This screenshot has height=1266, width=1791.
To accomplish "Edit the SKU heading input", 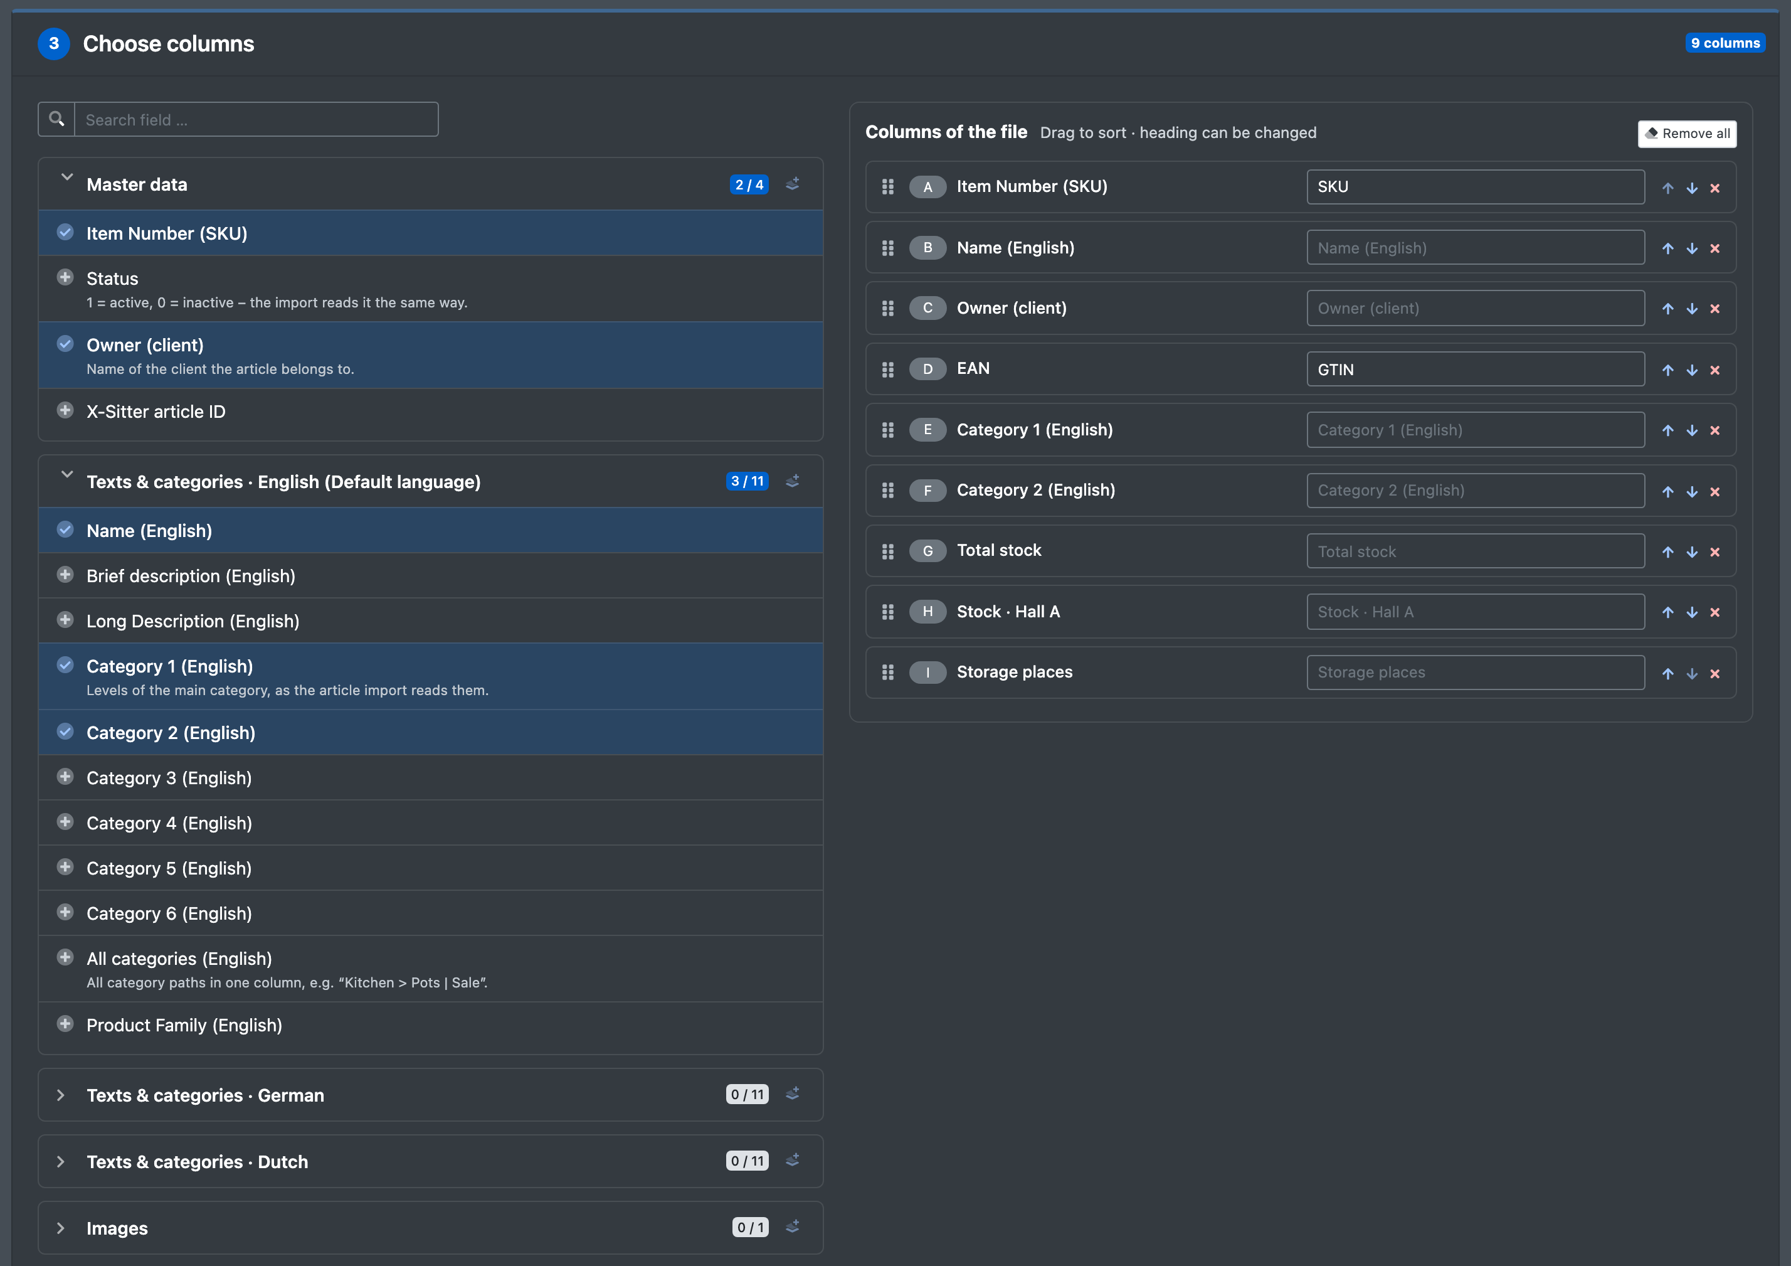I will (1476, 186).
